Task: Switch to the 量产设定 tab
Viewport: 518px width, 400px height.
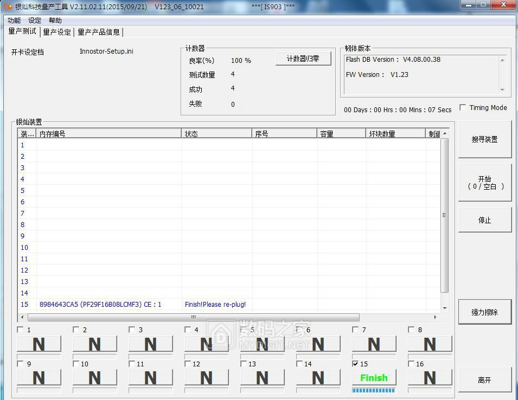Action: [57, 32]
